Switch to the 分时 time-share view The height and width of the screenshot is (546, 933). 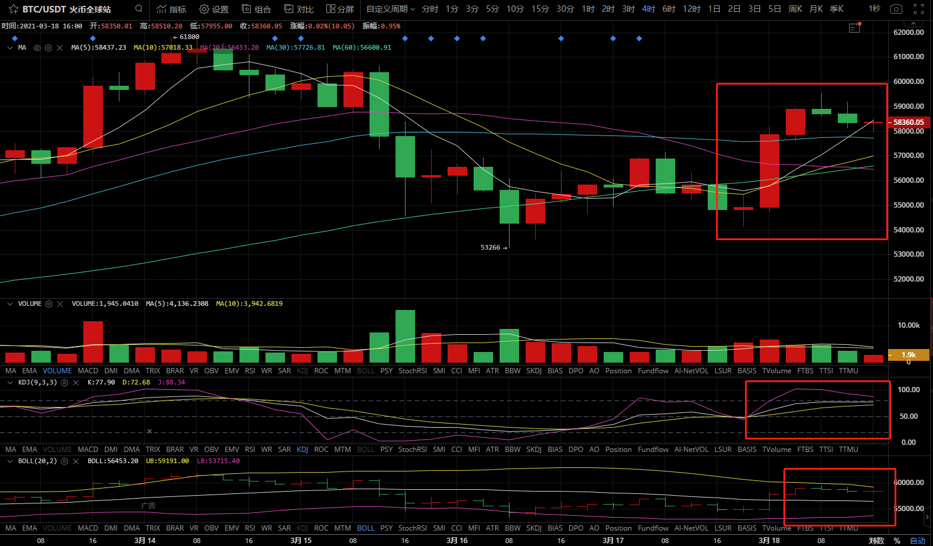(430, 9)
